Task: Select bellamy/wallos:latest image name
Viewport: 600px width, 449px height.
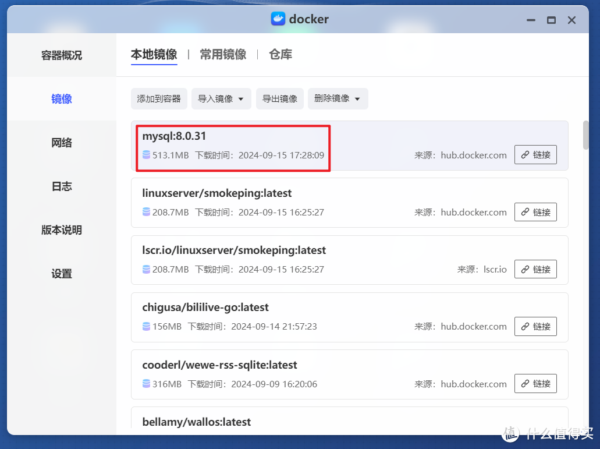Action: 197,422
